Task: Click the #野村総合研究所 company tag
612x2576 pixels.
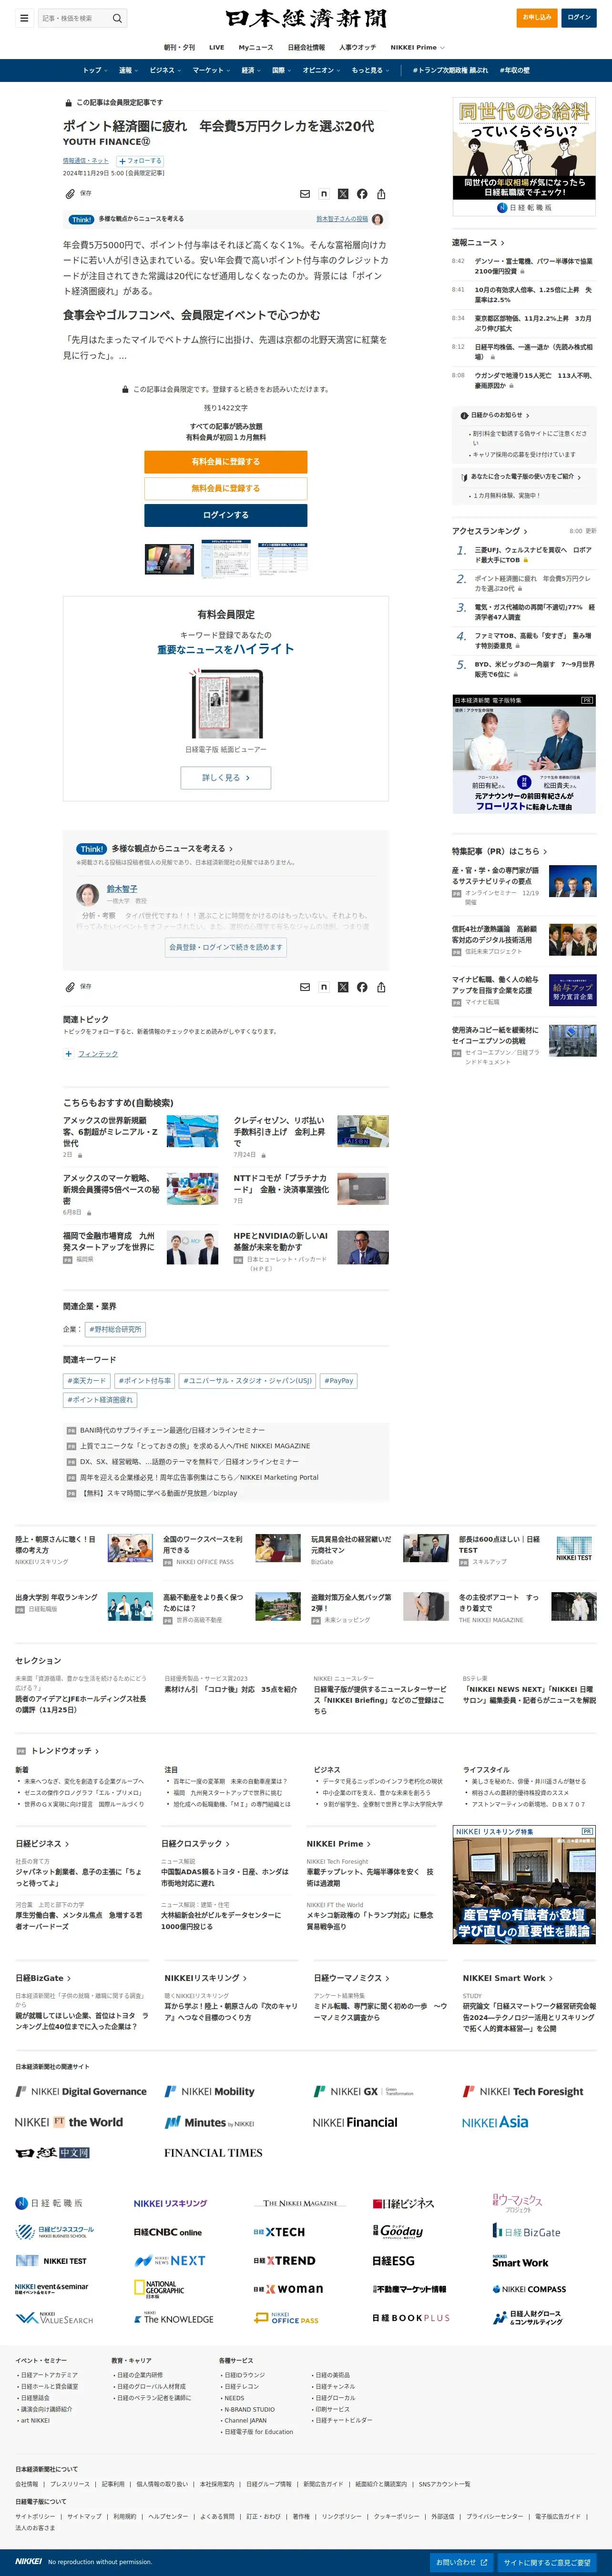Action: pyautogui.click(x=115, y=1329)
